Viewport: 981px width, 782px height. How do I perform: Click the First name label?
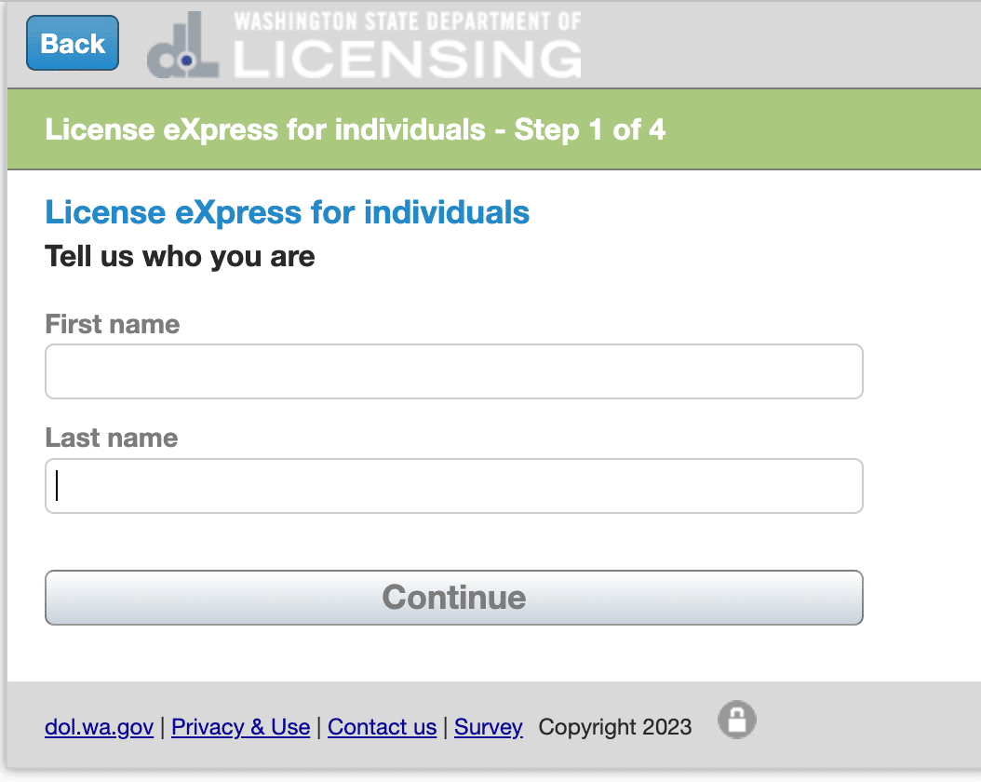[x=112, y=324]
